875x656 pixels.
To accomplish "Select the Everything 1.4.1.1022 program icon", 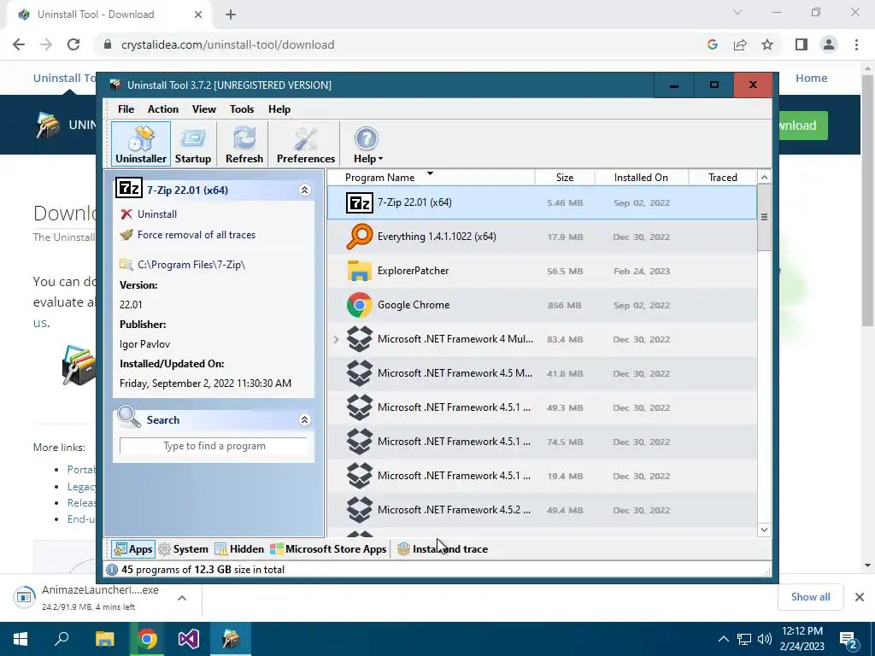I will [x=360, y=237].
